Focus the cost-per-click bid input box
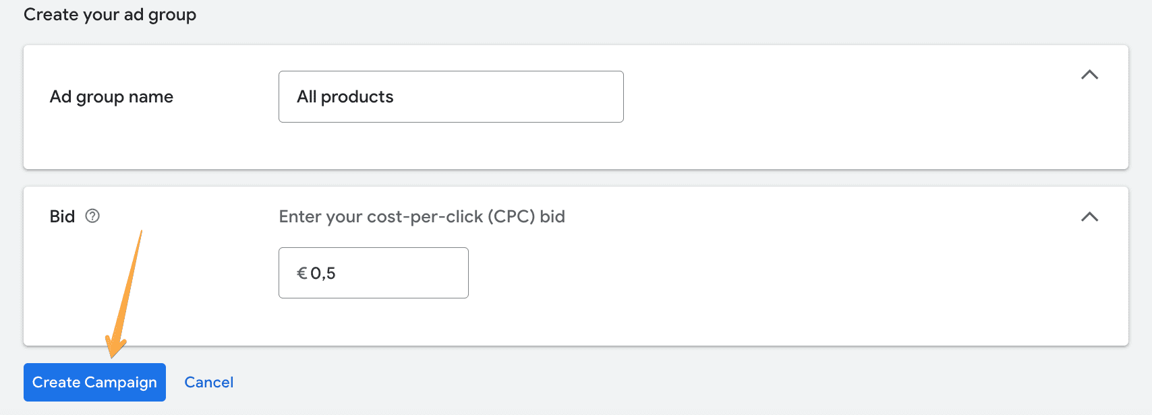The image size is (1152, 415). pos(374,273)
